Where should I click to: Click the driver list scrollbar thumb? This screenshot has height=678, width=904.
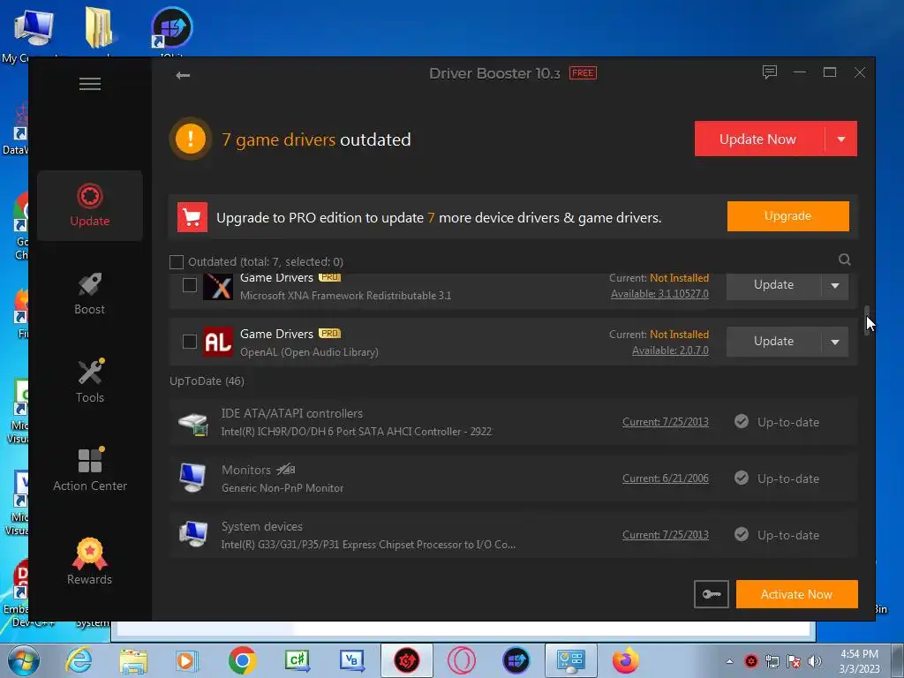867,320
